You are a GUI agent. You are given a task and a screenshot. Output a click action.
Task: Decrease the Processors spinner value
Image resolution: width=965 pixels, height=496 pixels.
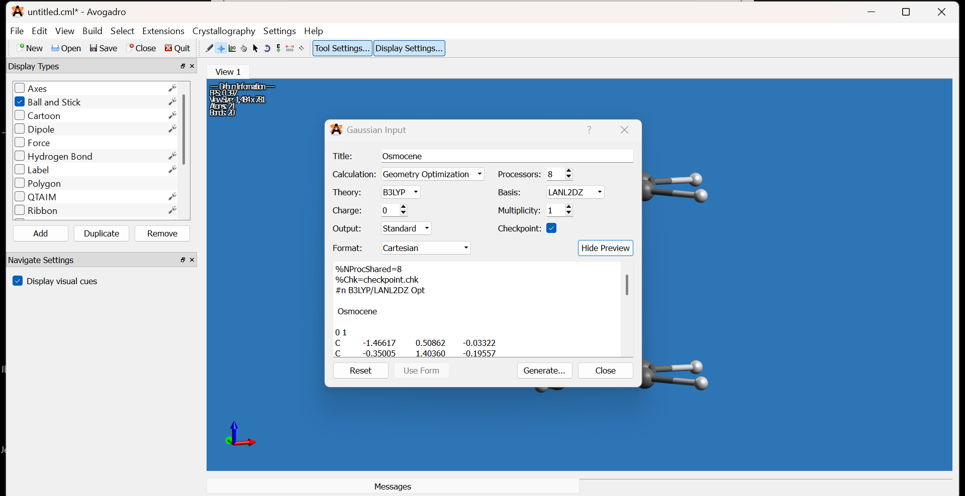coord(569,177)
